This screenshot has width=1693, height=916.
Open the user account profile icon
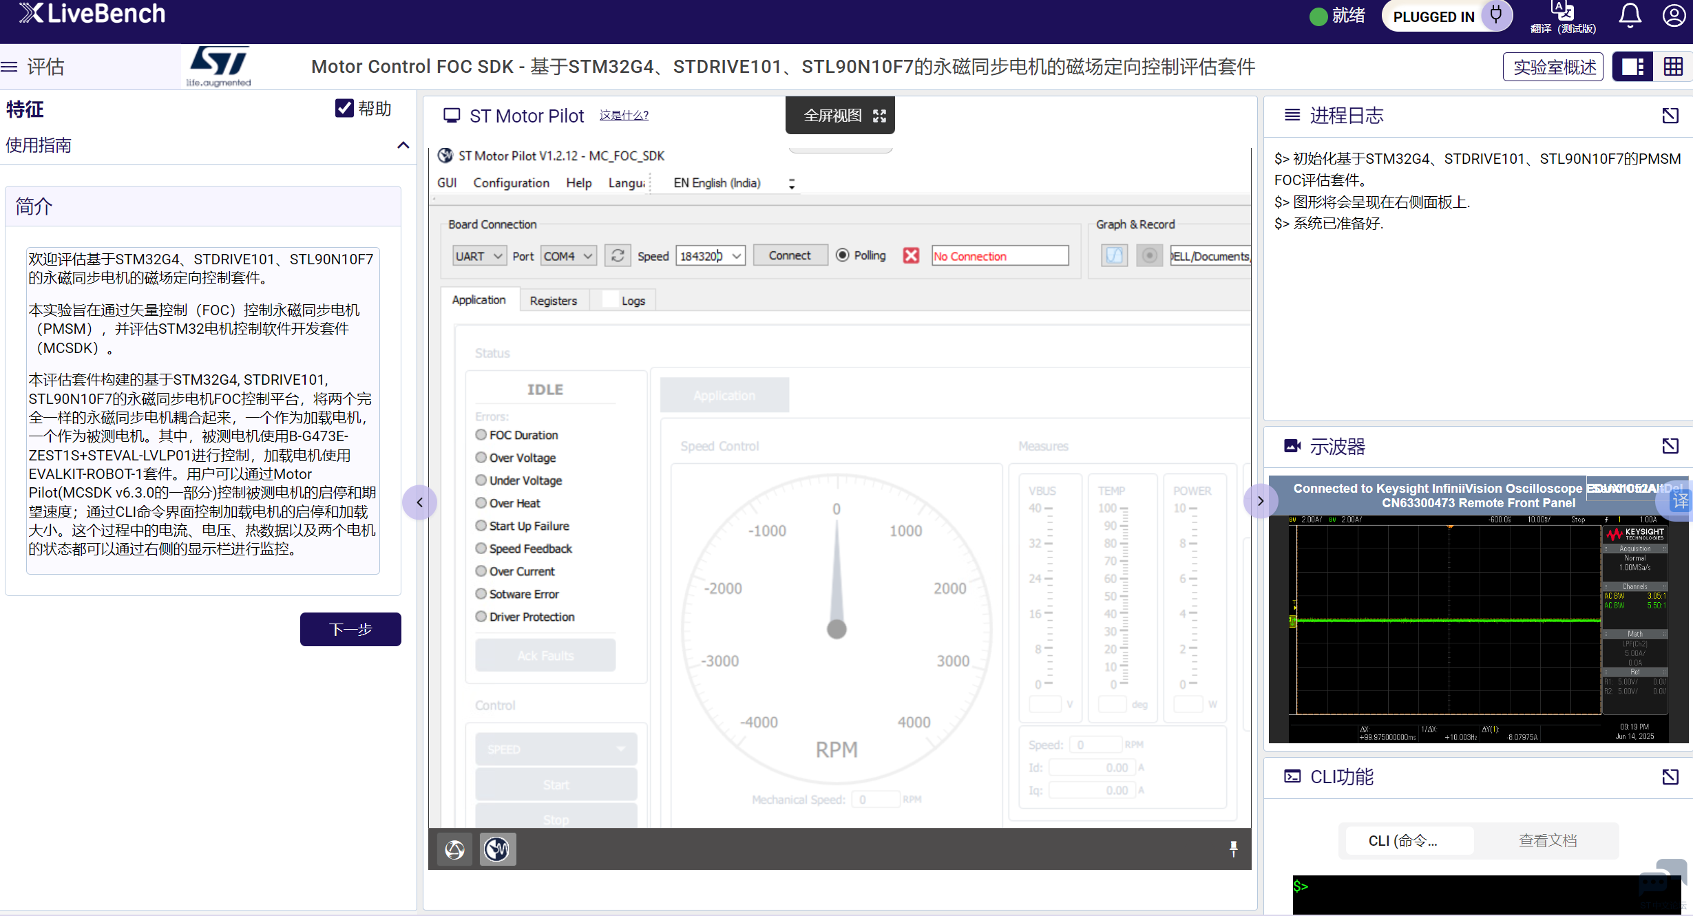click(1674, 16)
